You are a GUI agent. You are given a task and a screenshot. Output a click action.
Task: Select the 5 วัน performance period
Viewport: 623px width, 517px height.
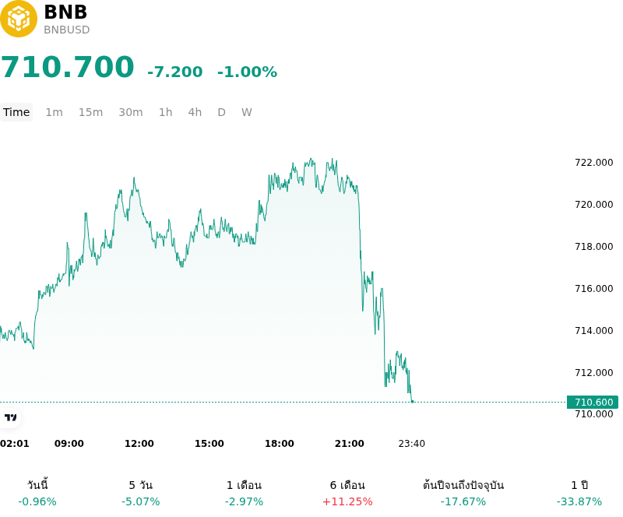coord(141,494)
